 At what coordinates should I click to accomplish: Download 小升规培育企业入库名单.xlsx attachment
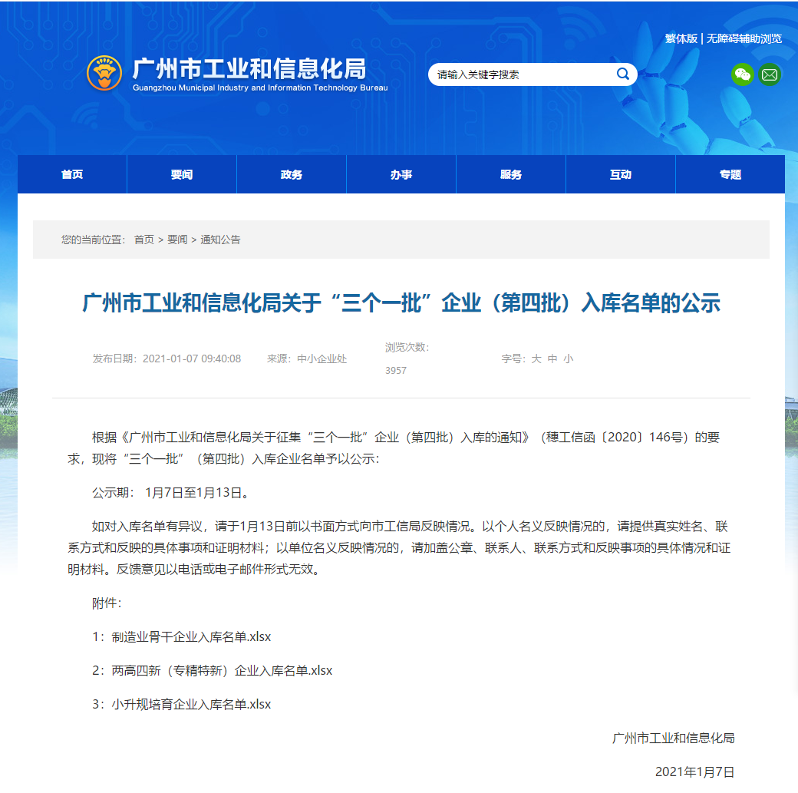coord(191,704)
